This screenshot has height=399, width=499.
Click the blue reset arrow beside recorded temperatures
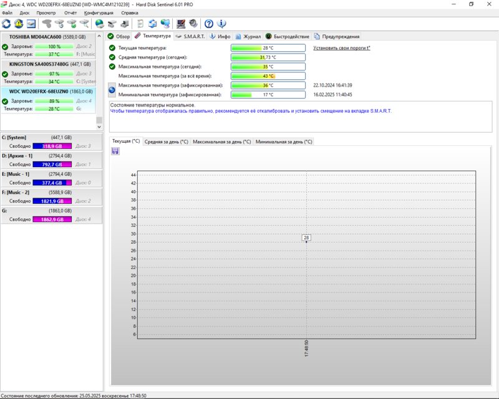pos(112,90)
